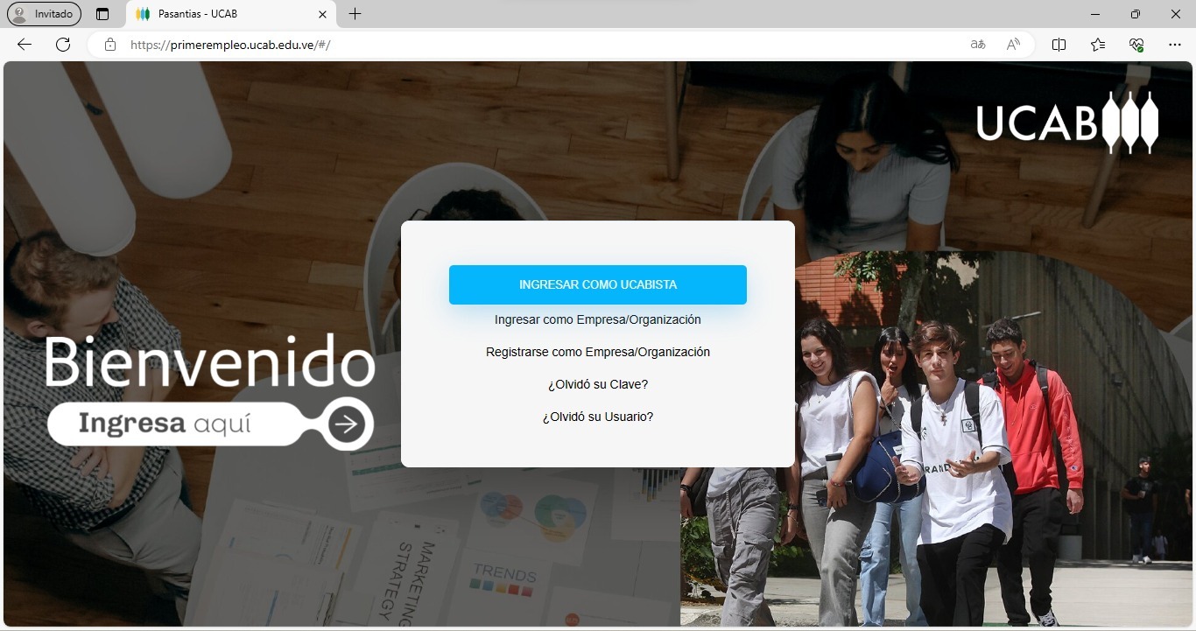Refresh the page with the reload icon
The image size is (1196, 631).
63,45
